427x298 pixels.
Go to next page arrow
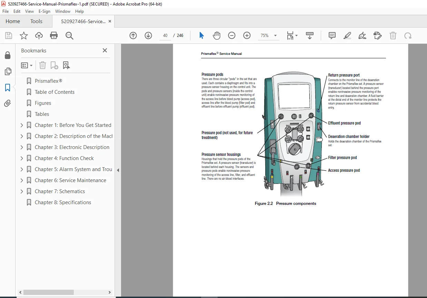coord(148,36)
